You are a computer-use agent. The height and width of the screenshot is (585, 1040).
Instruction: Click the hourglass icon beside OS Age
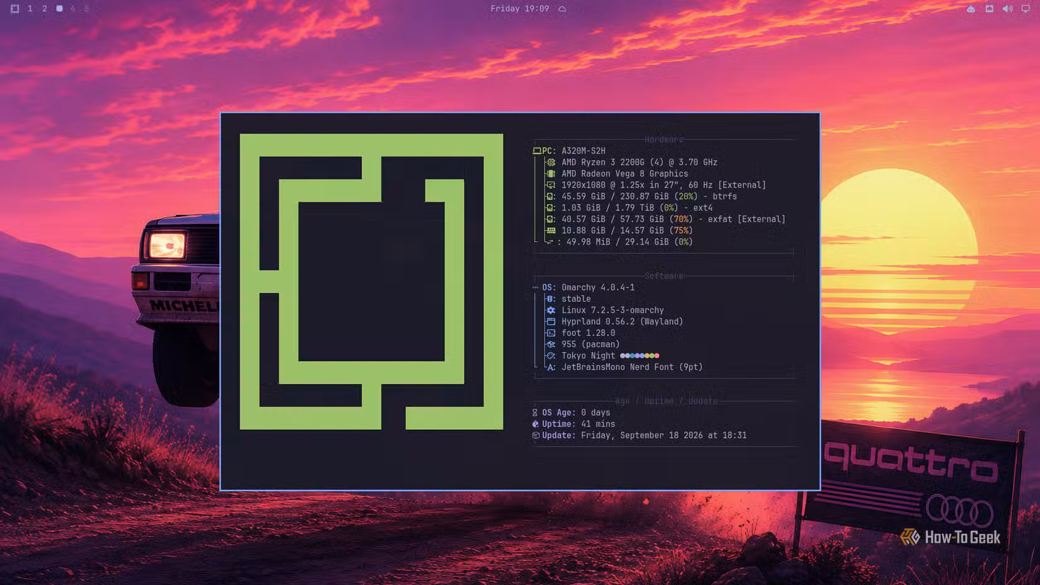(x=535, y=412)
